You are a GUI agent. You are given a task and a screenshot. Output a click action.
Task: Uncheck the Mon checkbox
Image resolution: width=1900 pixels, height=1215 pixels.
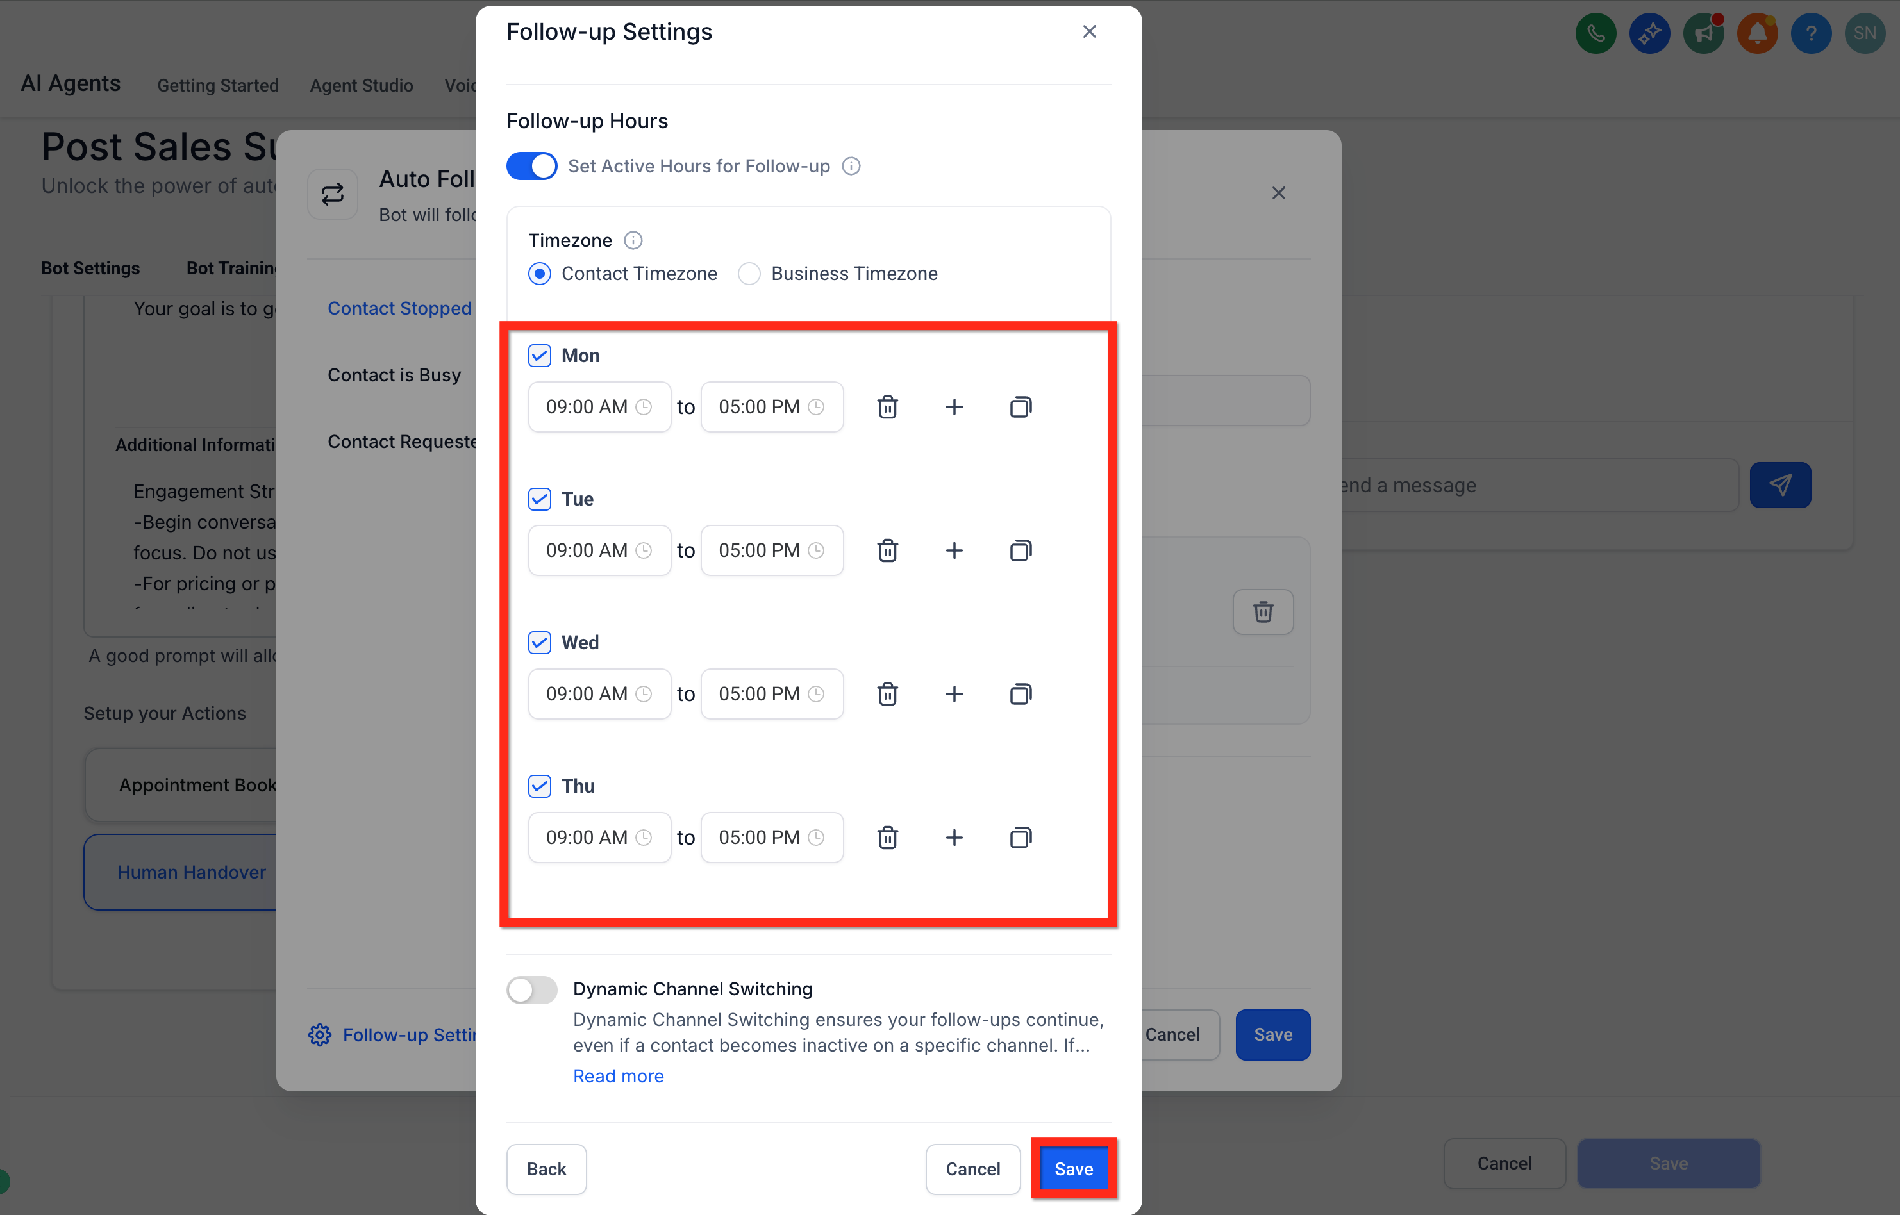(x=540, y=356)
